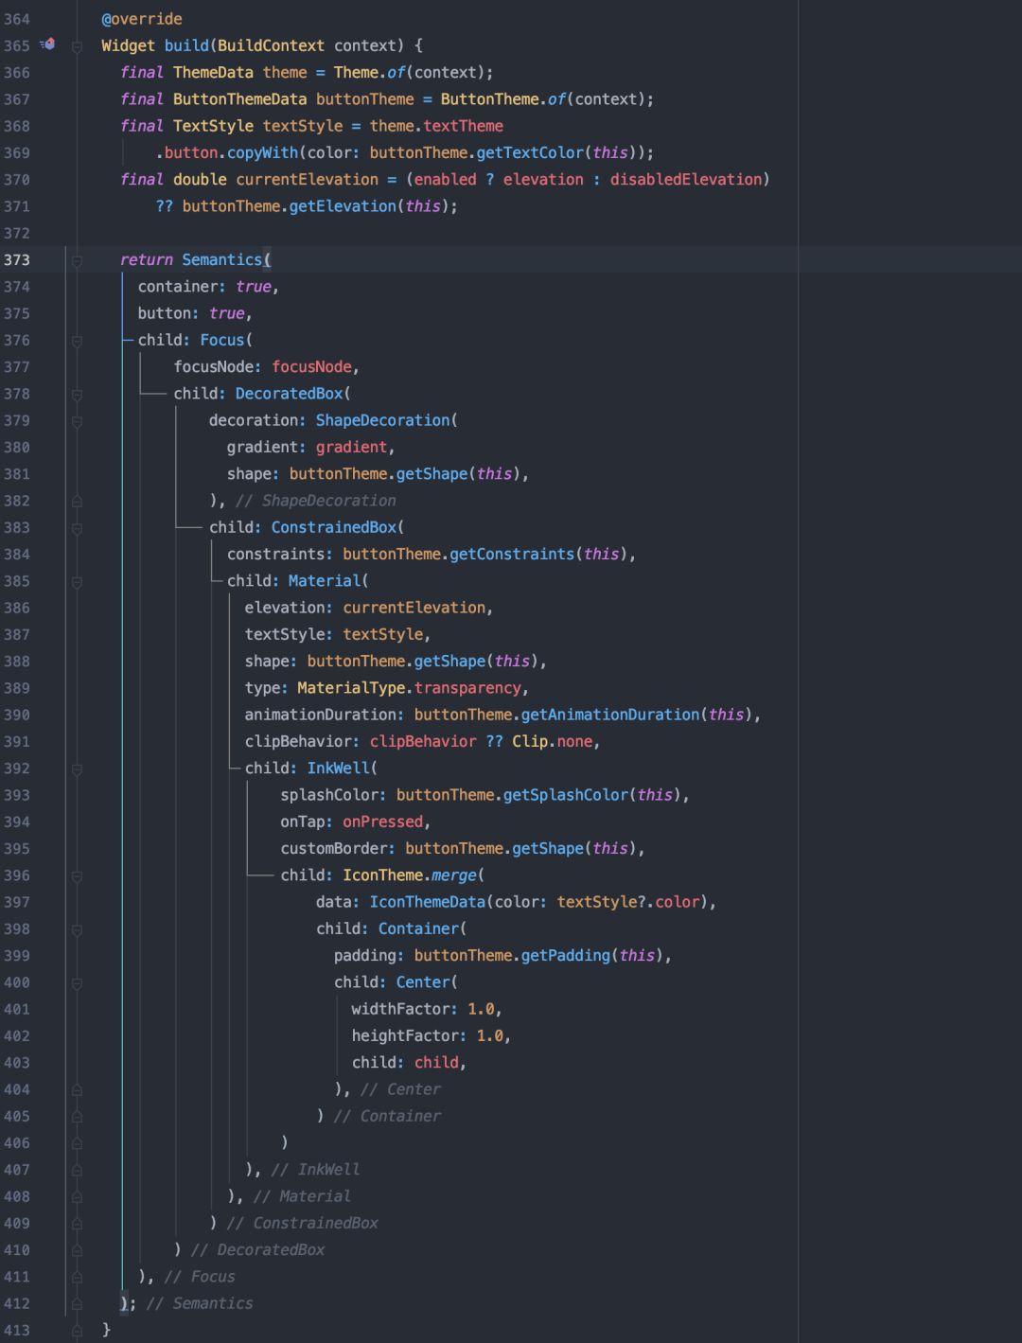Image resolution: width=1022 pixels, height=1343 pixels.
Task: Click customBorder on line 395
Action: pos(333,849)
